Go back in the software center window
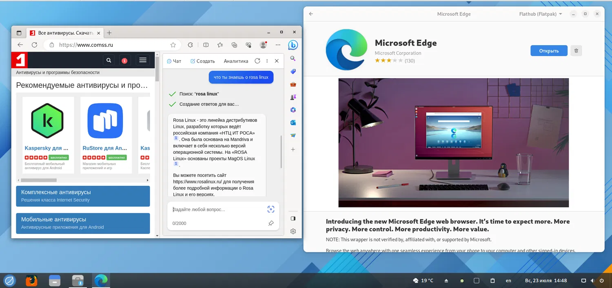612x288 pixels. (x=311, y=14)
